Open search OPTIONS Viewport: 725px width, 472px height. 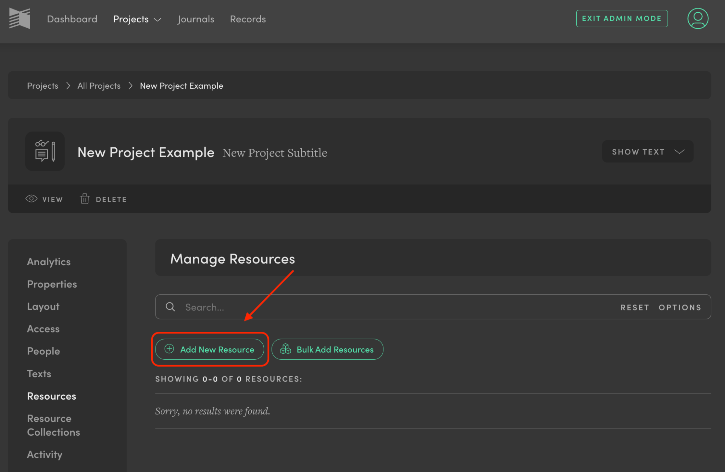click(x=680, y=307)
